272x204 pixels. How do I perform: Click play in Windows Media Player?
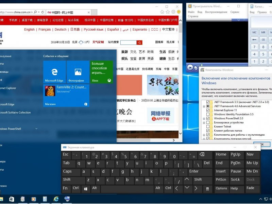(x=190, y=67)
